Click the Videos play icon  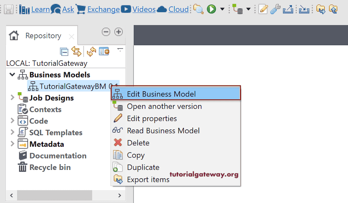(126, 9)
